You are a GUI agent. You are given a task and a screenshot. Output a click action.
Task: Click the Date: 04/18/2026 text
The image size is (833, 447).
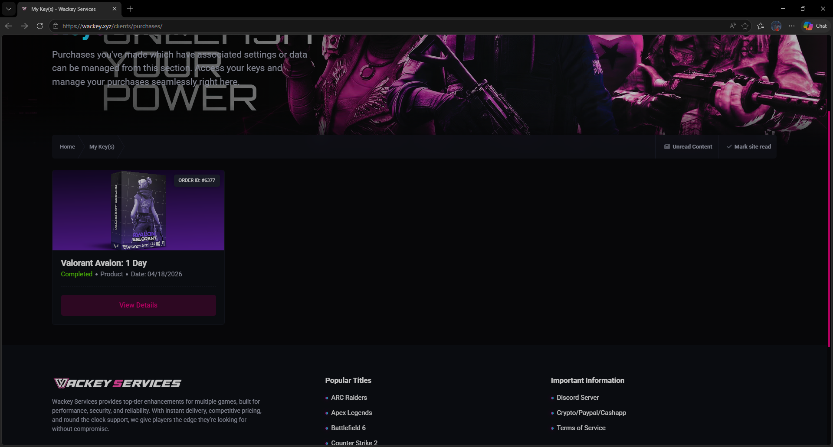click(x=157, y=274)
